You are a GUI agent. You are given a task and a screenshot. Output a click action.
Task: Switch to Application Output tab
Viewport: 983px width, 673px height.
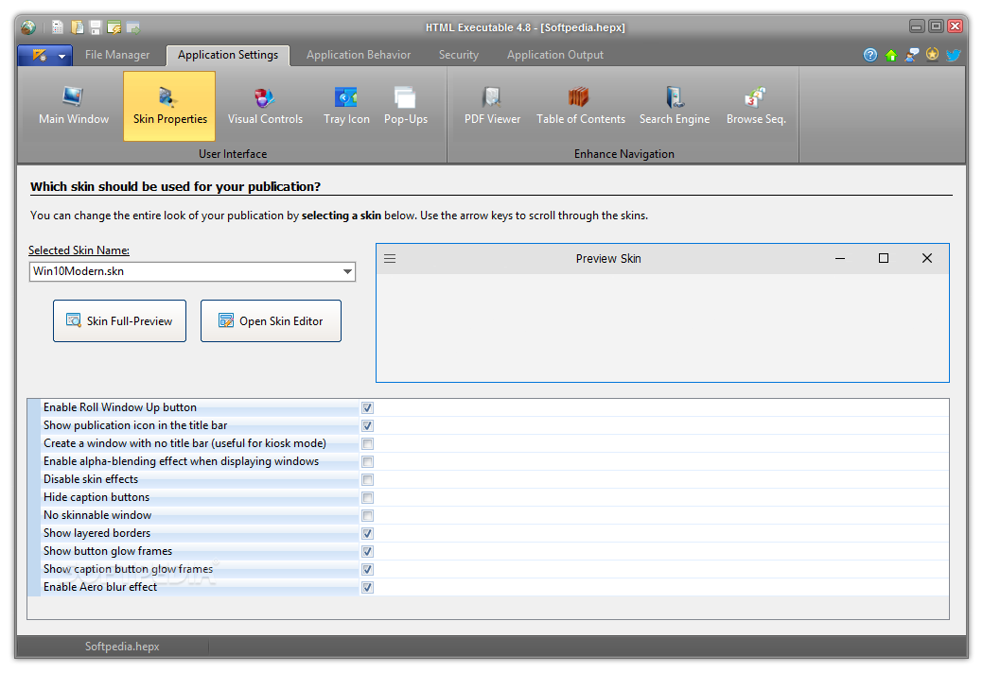tap(554, 55)
